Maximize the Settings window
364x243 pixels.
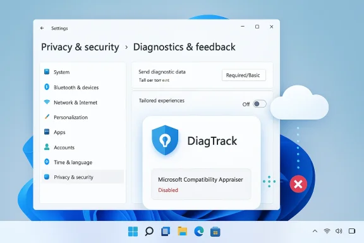point(257,27)
